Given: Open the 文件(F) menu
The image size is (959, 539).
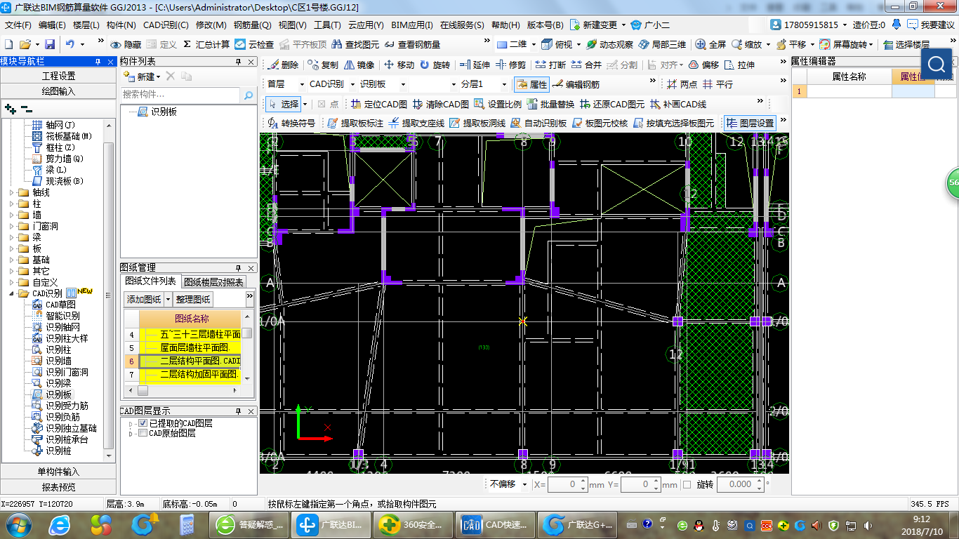Looking at the screenshot, I should (x=18, y=25).
